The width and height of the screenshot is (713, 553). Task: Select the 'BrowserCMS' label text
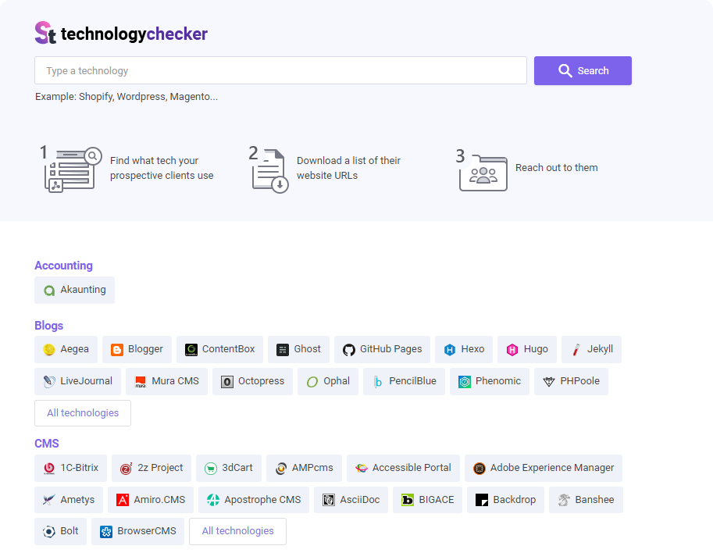click(x=146, y=530)
